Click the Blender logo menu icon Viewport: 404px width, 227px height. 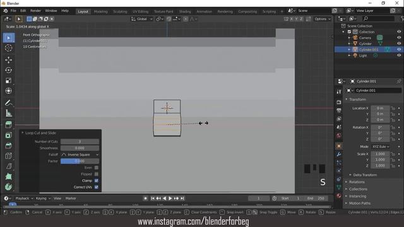[6, 11]
